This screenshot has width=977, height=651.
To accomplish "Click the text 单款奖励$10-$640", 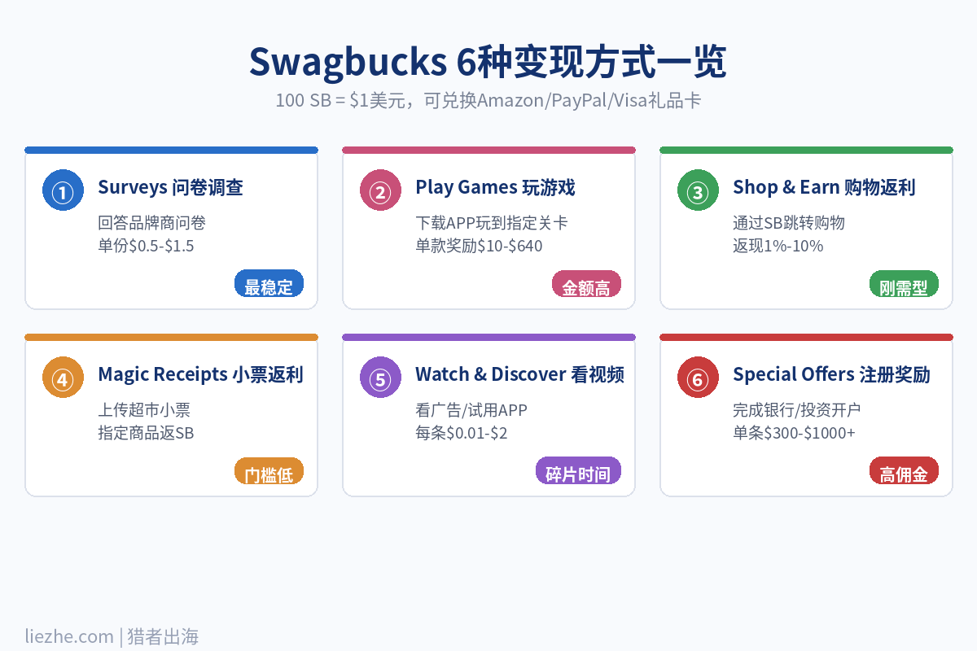I will click(x=479, y=246).
